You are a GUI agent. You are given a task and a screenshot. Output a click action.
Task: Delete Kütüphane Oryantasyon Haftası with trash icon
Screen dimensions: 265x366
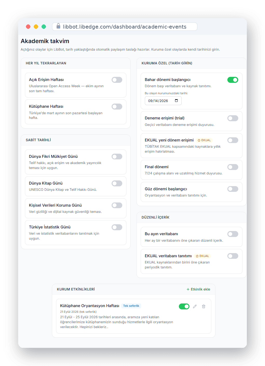pyautogui.click(x=204, y=307)
